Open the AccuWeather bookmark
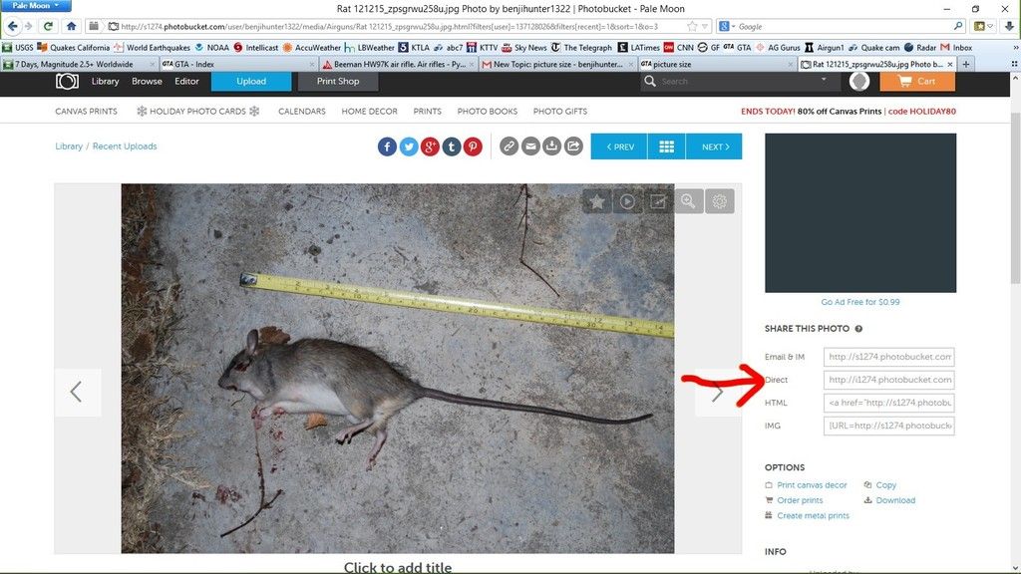This screenshot has width=1021, height=574. 311,48
